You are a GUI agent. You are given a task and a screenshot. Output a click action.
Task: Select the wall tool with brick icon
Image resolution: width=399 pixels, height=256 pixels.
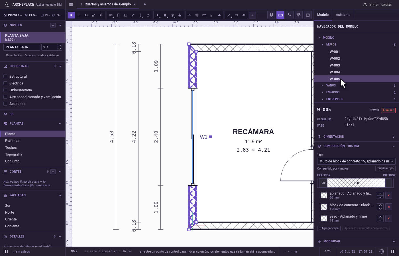(x=111, y=15)
